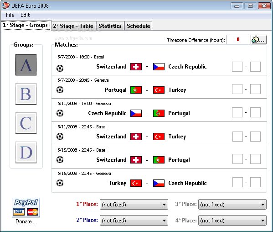Switch to 1° Stage - Groups tab

coord(26,25)
